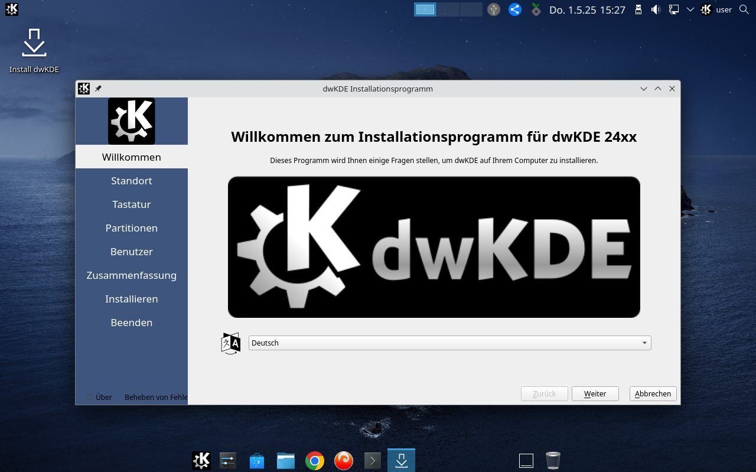
Task: Open the terminal icon in dock
Action: pyautogui.click(x=372, y=460)
